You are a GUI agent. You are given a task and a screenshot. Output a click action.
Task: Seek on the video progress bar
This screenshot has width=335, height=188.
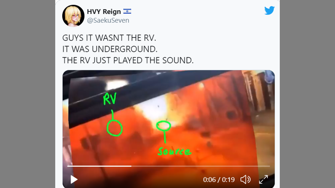169,166
